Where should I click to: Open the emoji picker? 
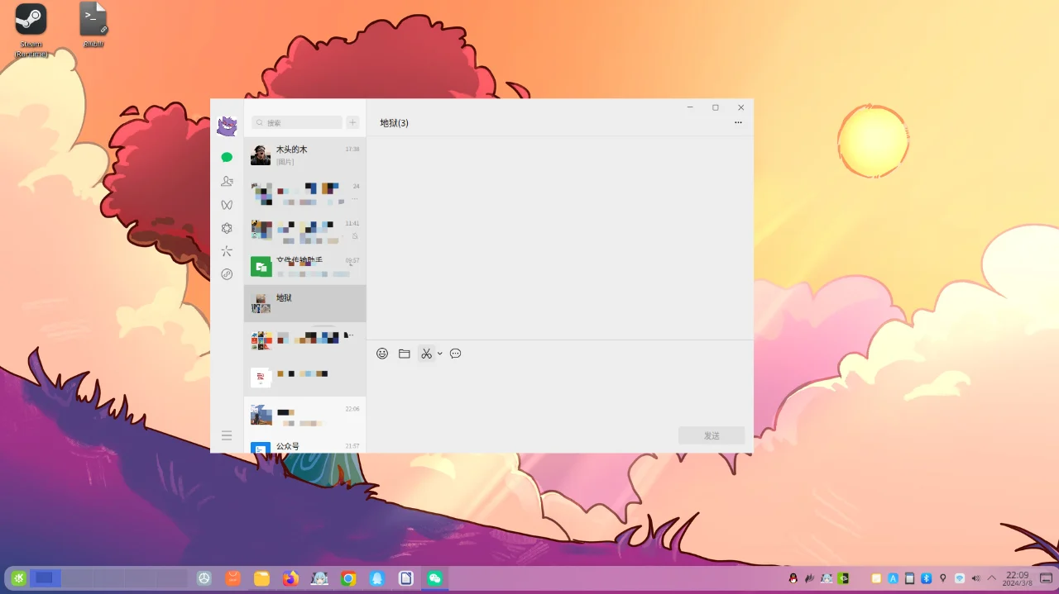(382, 354)
